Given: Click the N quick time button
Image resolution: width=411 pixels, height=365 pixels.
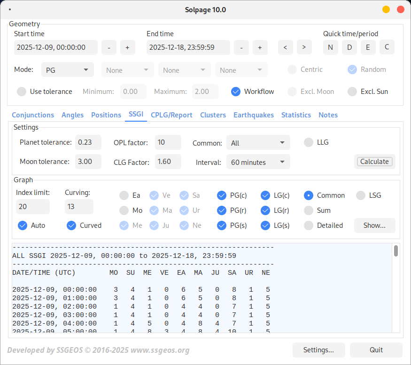Looking at the screenshot, I should coord(331,47).
